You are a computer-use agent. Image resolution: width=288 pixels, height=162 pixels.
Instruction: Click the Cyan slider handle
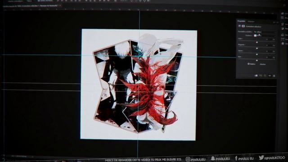[257, 42]
